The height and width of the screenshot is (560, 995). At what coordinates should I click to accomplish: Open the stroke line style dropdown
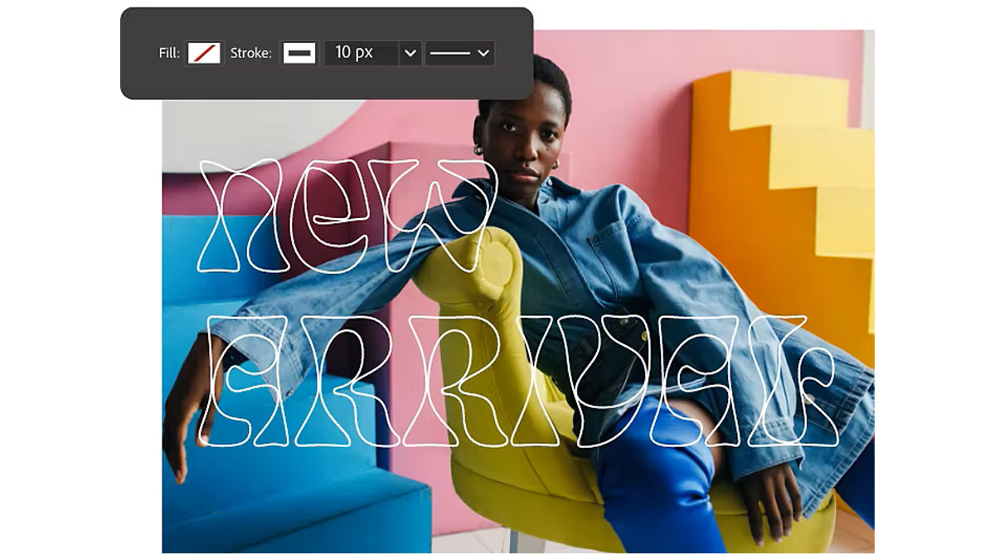click(x=460, y=53)
